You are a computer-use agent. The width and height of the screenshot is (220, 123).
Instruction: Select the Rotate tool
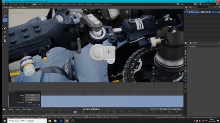(x=5, y=24)
